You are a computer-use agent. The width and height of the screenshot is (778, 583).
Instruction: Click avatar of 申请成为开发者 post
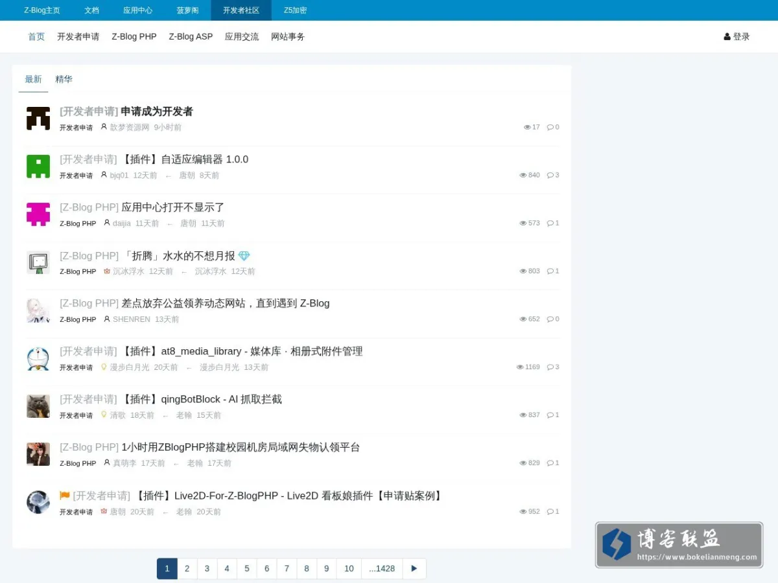click(38, 119)
